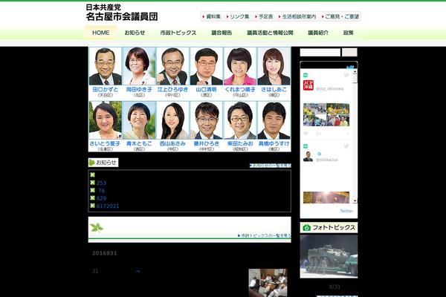This screenshot has width=446, height=297.
Task: Open the 政策 navigation tab
Action: (x=348, y=33)
